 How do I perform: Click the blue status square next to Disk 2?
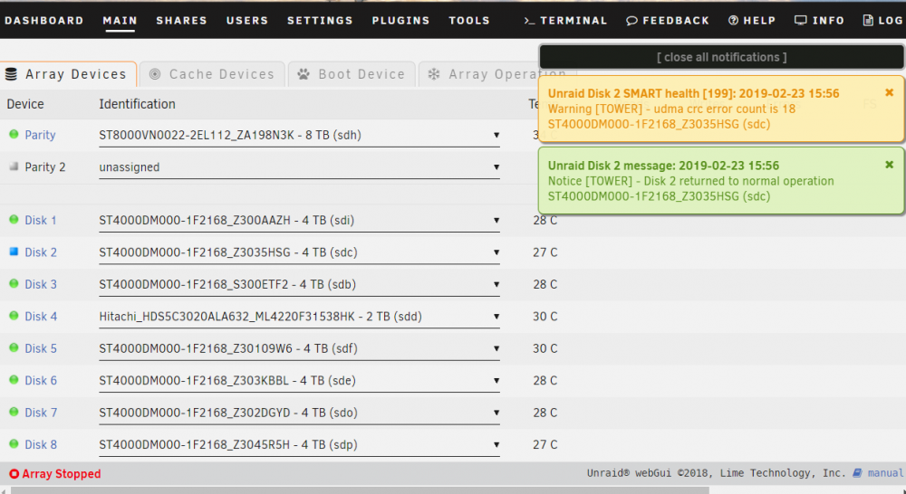click(x=14, y=252)
